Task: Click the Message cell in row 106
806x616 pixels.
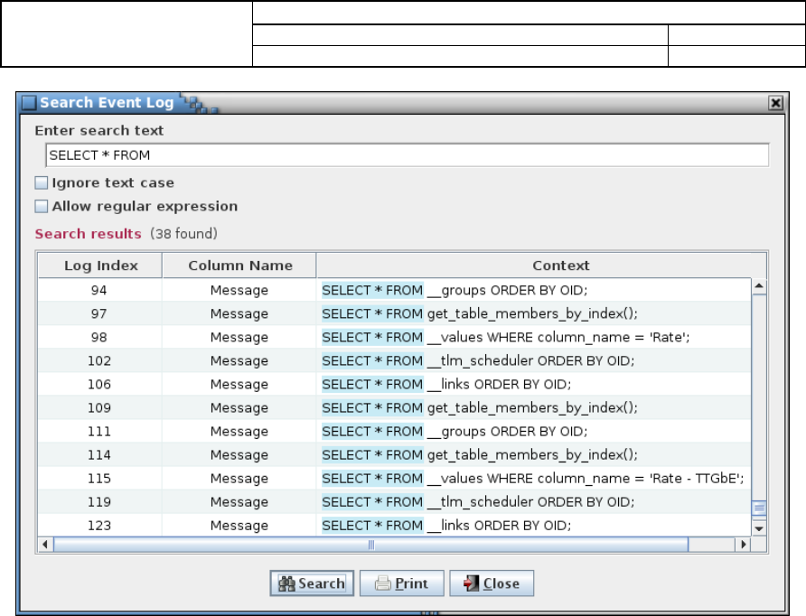Action: (239, 385)
